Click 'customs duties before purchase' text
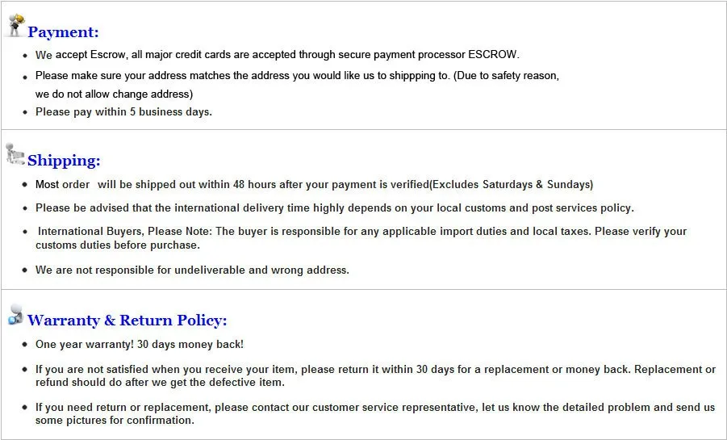This screenshot has height=440, width=727. [118, 245]
